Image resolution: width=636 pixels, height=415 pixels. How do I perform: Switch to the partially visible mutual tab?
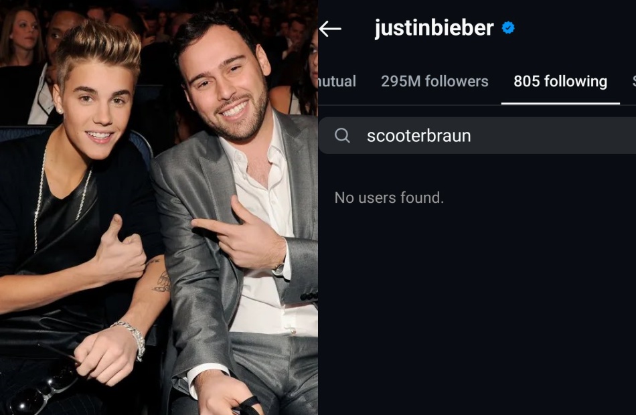[x=337, y=81]
